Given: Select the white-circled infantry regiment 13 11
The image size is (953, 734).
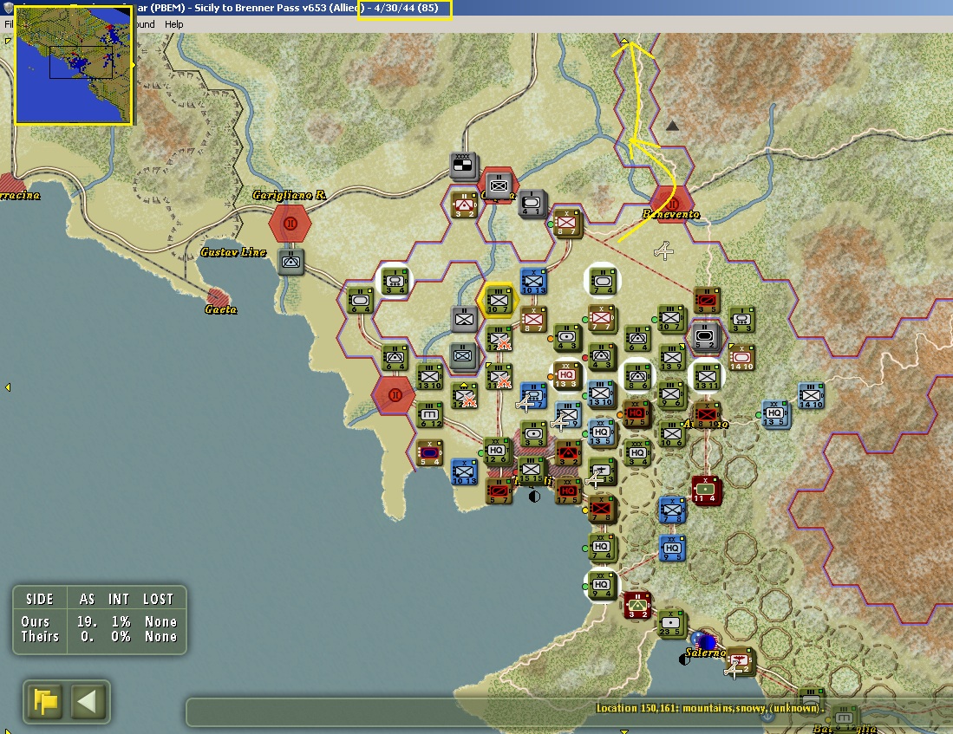Looking at the screenshot, I should [x=707, y=377].
